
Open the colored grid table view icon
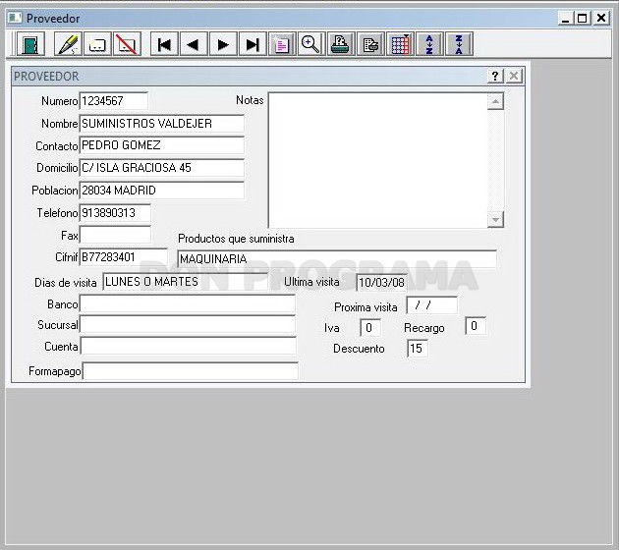pos(400,44)
